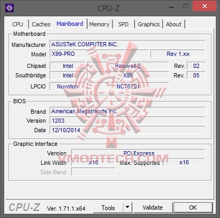The height and width of the screenshot is (218, 220).
Task: Click the disabled maximize button
Action: (x=186, y=6)
